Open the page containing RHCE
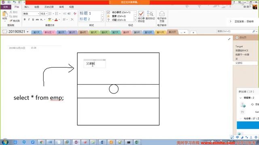This screenshot has height=145, width=259. point(242,50)
